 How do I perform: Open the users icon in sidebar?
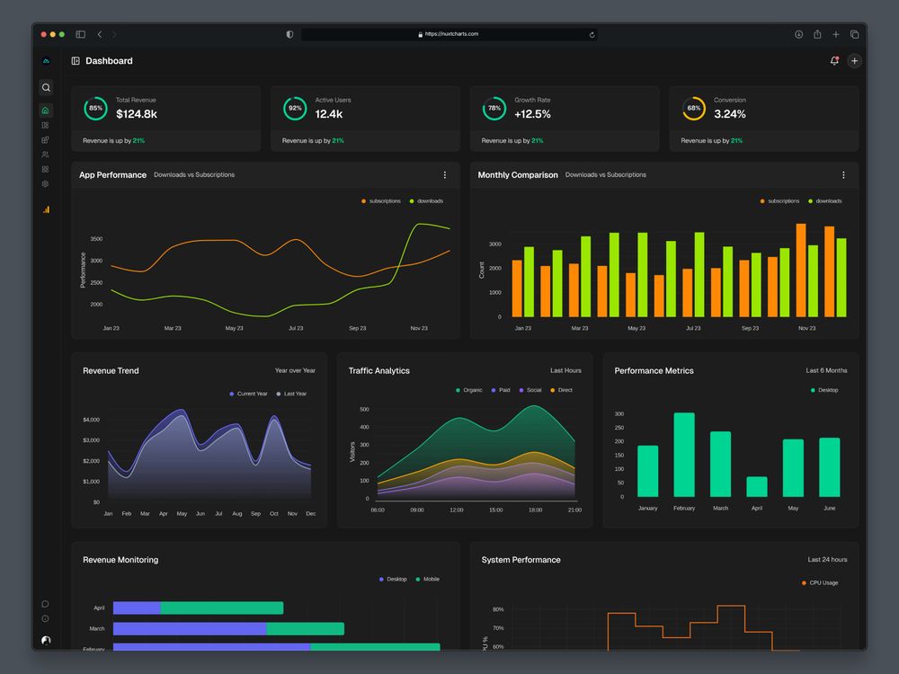[45, 155]
